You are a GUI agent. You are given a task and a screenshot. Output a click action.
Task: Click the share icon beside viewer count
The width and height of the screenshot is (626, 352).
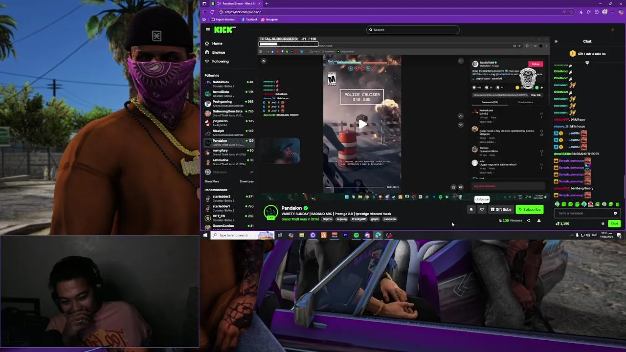[528, 220]
